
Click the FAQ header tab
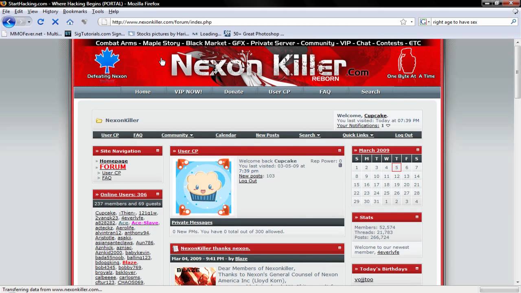325,92
